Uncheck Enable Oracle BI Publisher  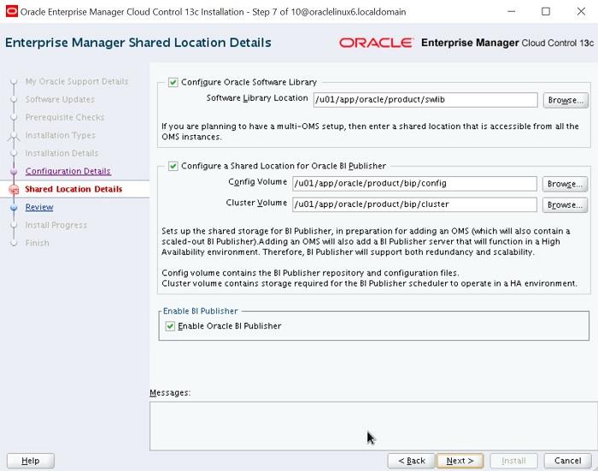coord(170,326)
